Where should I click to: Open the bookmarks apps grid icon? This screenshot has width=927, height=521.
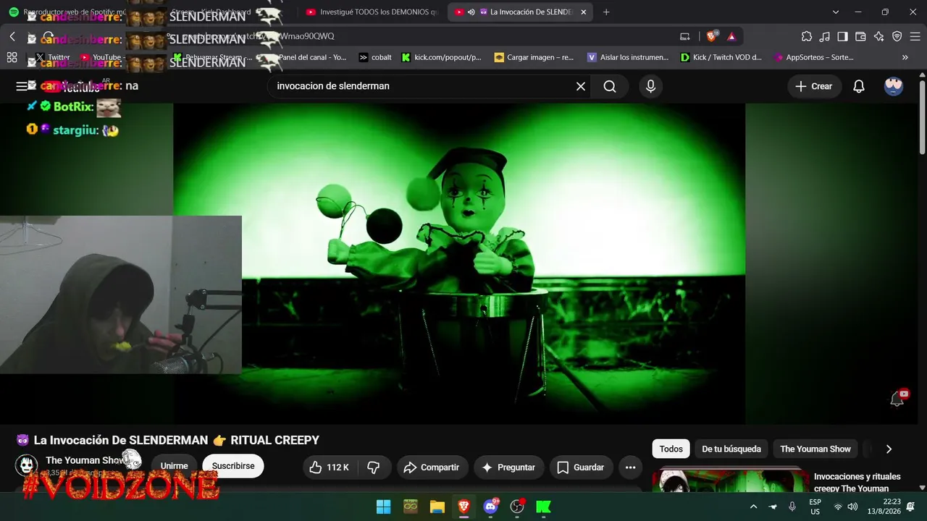coord(12,57)
